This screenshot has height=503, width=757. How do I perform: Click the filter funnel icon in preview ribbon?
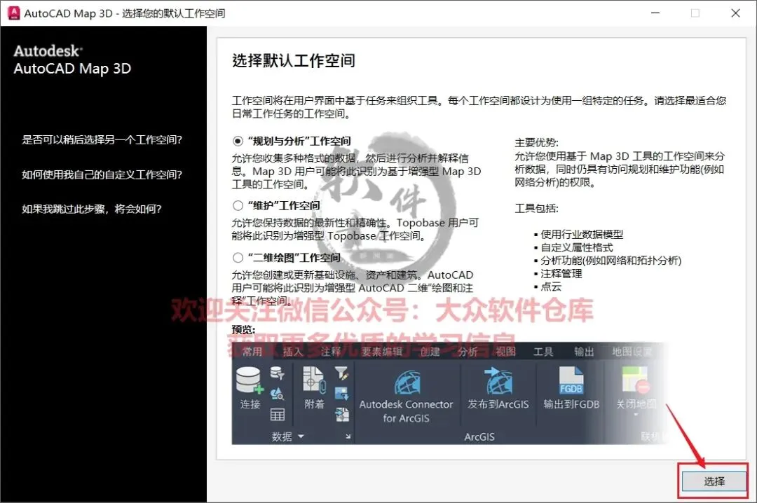(x=341, y=373)
